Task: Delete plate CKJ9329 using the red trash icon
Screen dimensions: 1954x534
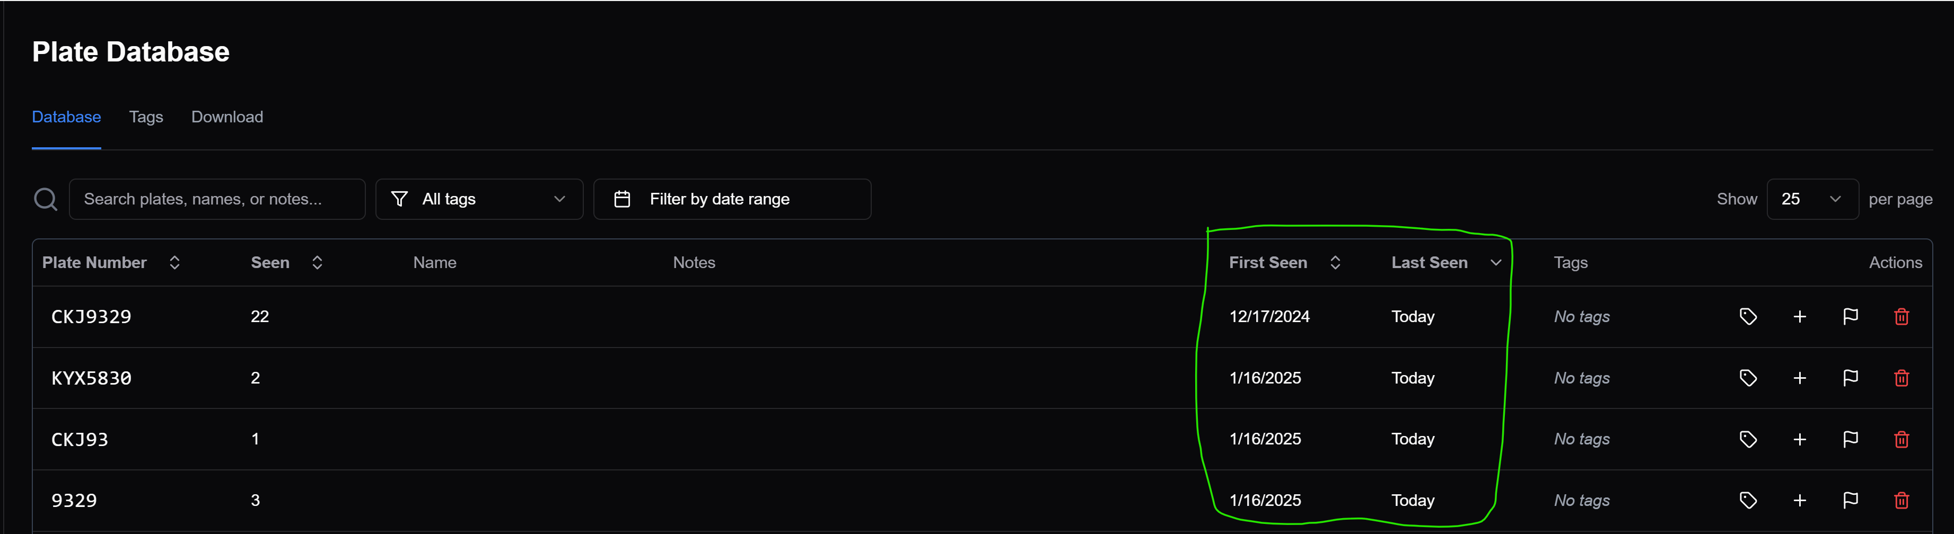Action: tap(1901, 317)
